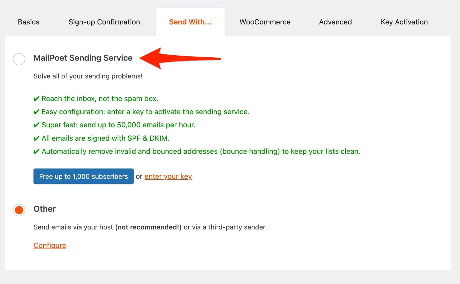Click 'Reach the inbox, not the spam box.' line
The height and width of the screenshot is (284, 460).
tap(96, 99)
